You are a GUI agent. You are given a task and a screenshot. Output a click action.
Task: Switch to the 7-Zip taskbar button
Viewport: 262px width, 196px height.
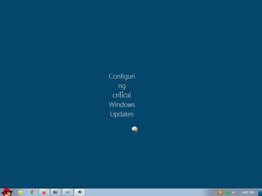tap(55, 192)
